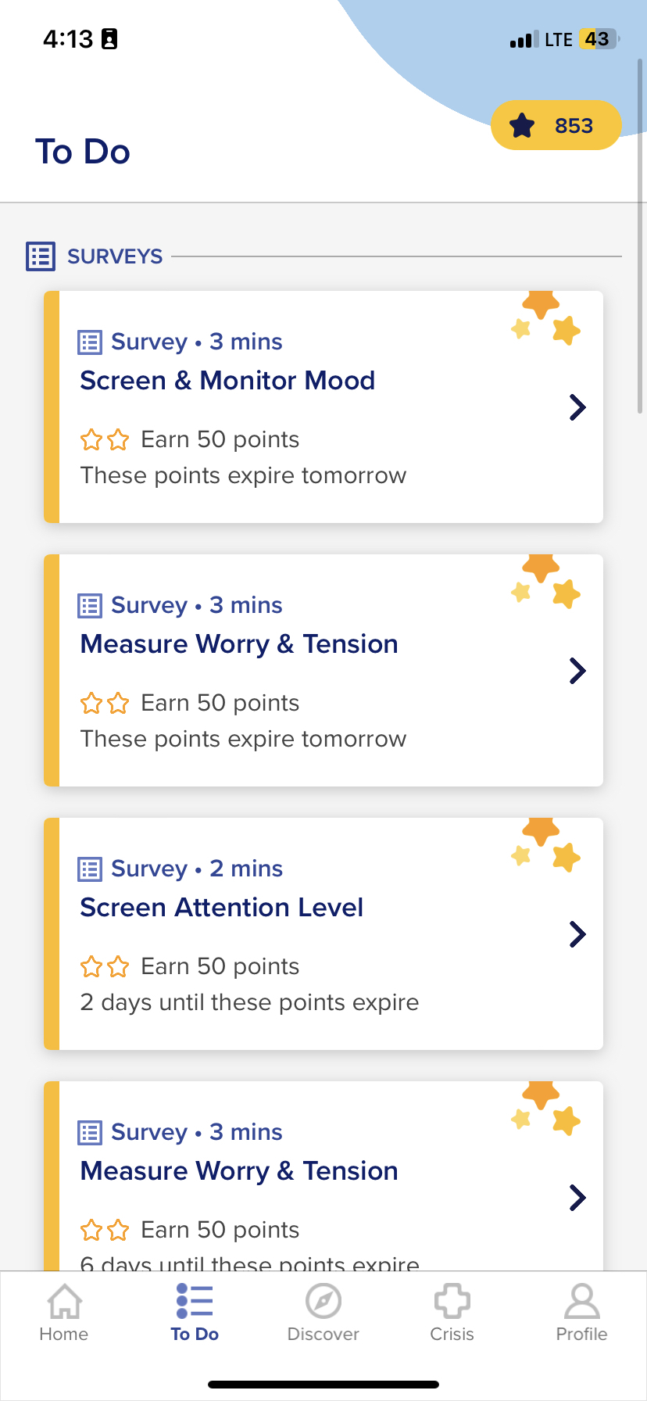The width and height of the screenshot is (647, 1401).
Task: Open the 853 points badge
Action: pos(556,125)
